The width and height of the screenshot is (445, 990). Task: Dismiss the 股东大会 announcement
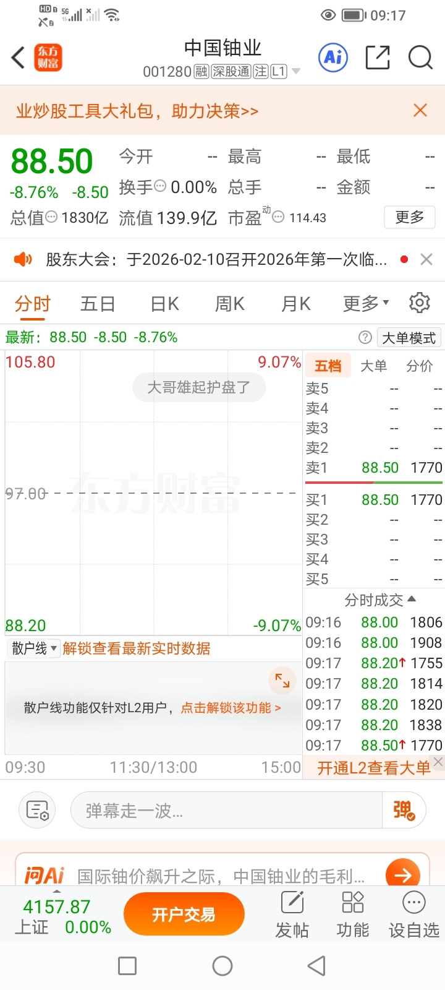426,259
